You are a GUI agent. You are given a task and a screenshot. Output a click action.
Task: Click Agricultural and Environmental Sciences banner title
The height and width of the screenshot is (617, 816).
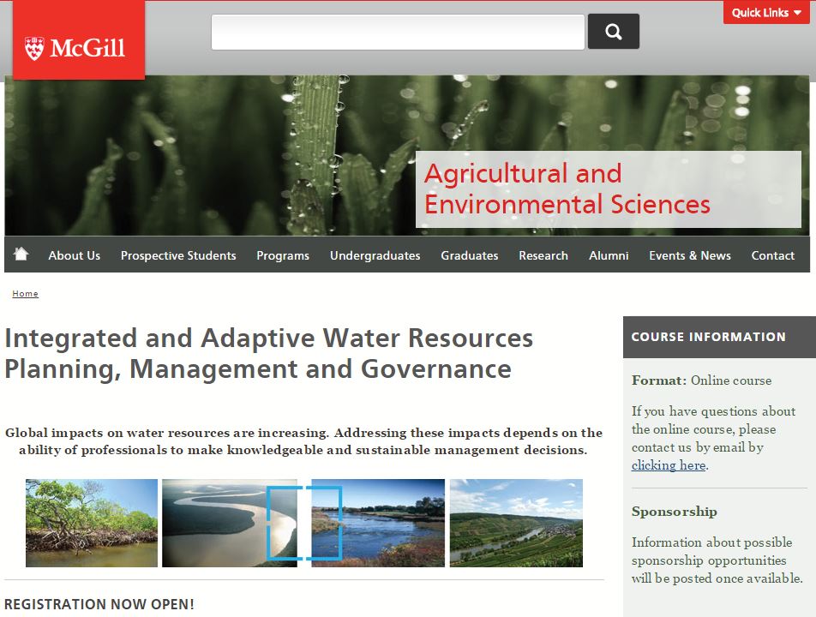(567, 189)
